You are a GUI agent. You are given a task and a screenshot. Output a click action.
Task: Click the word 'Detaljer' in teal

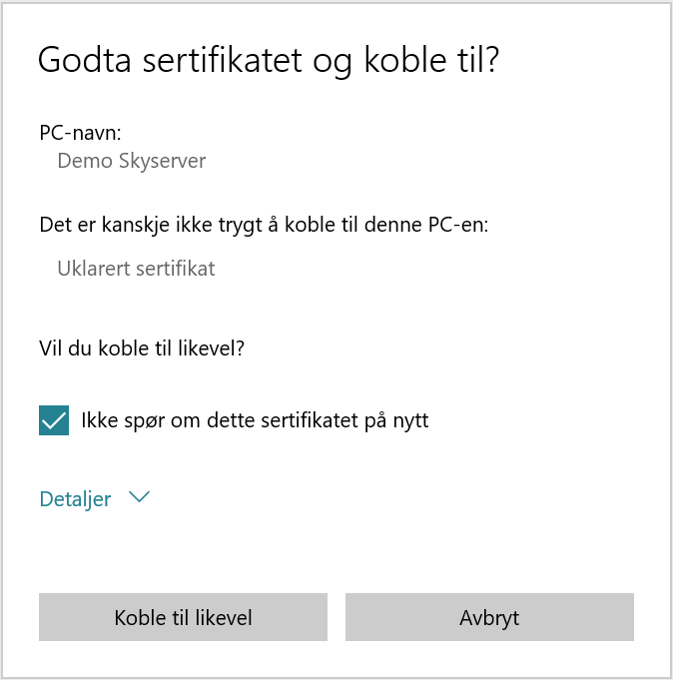click(x=76, y=498)
